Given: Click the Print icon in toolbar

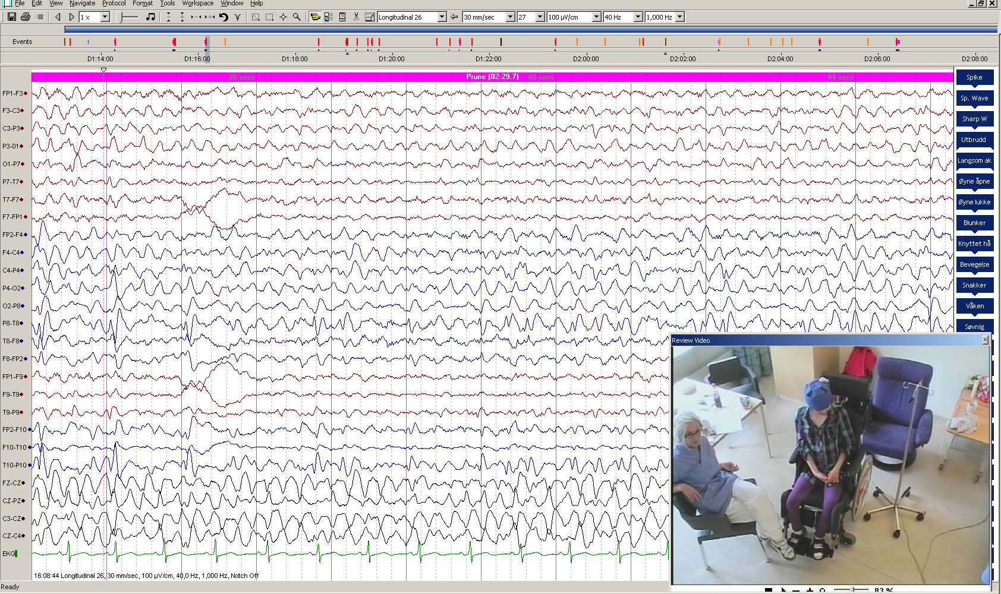Looking at the screenshot, I should [26, 17].
